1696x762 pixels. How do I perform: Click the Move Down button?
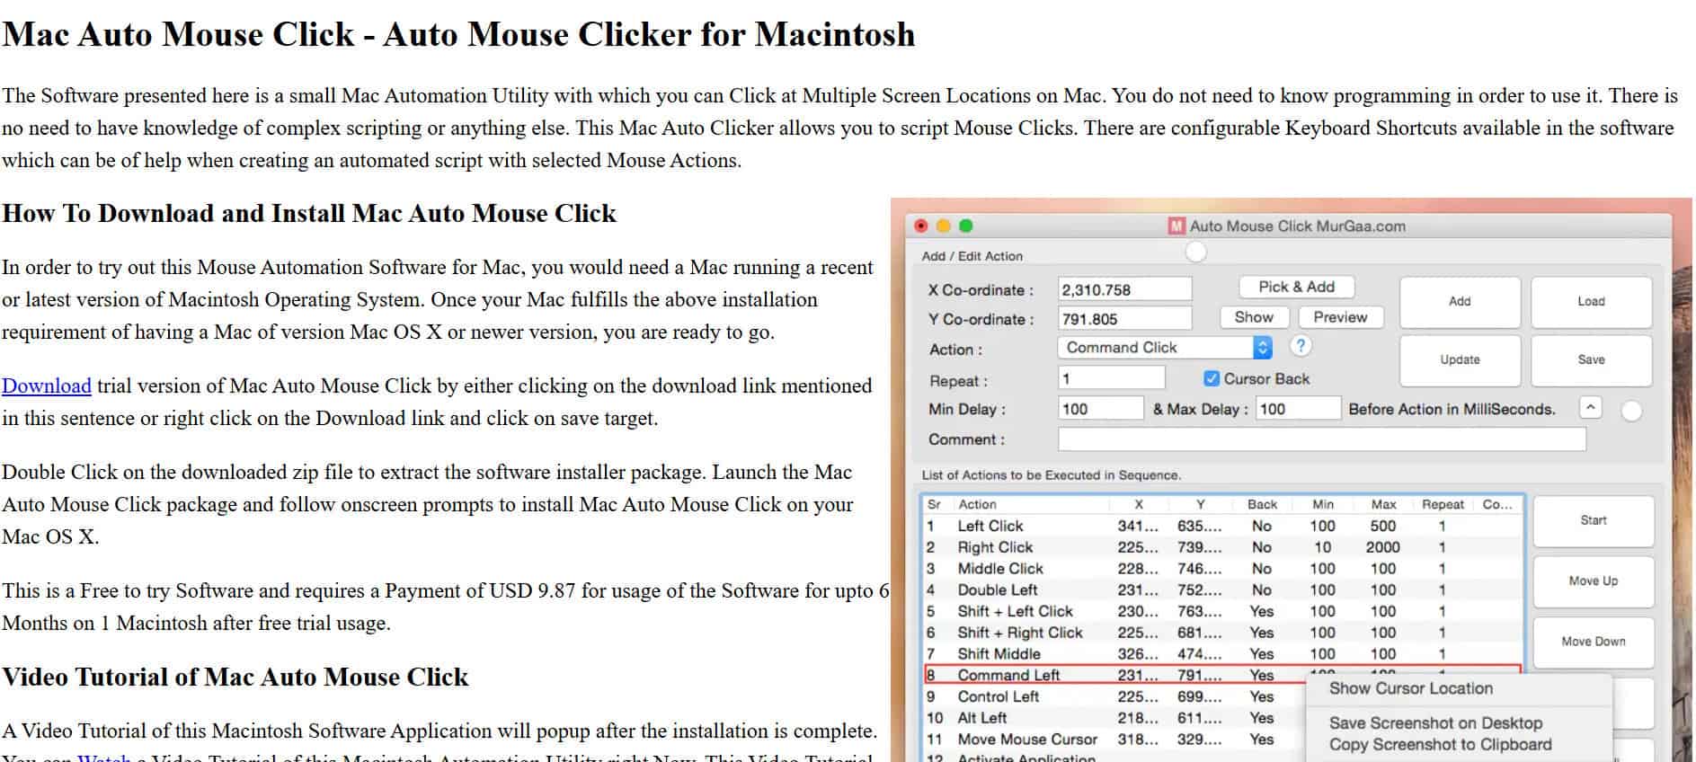click(1593, 641)
